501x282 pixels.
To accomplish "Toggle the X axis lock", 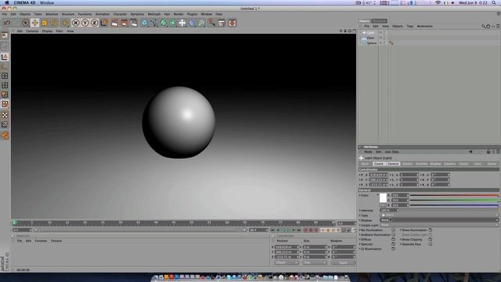I will [76, 23].
